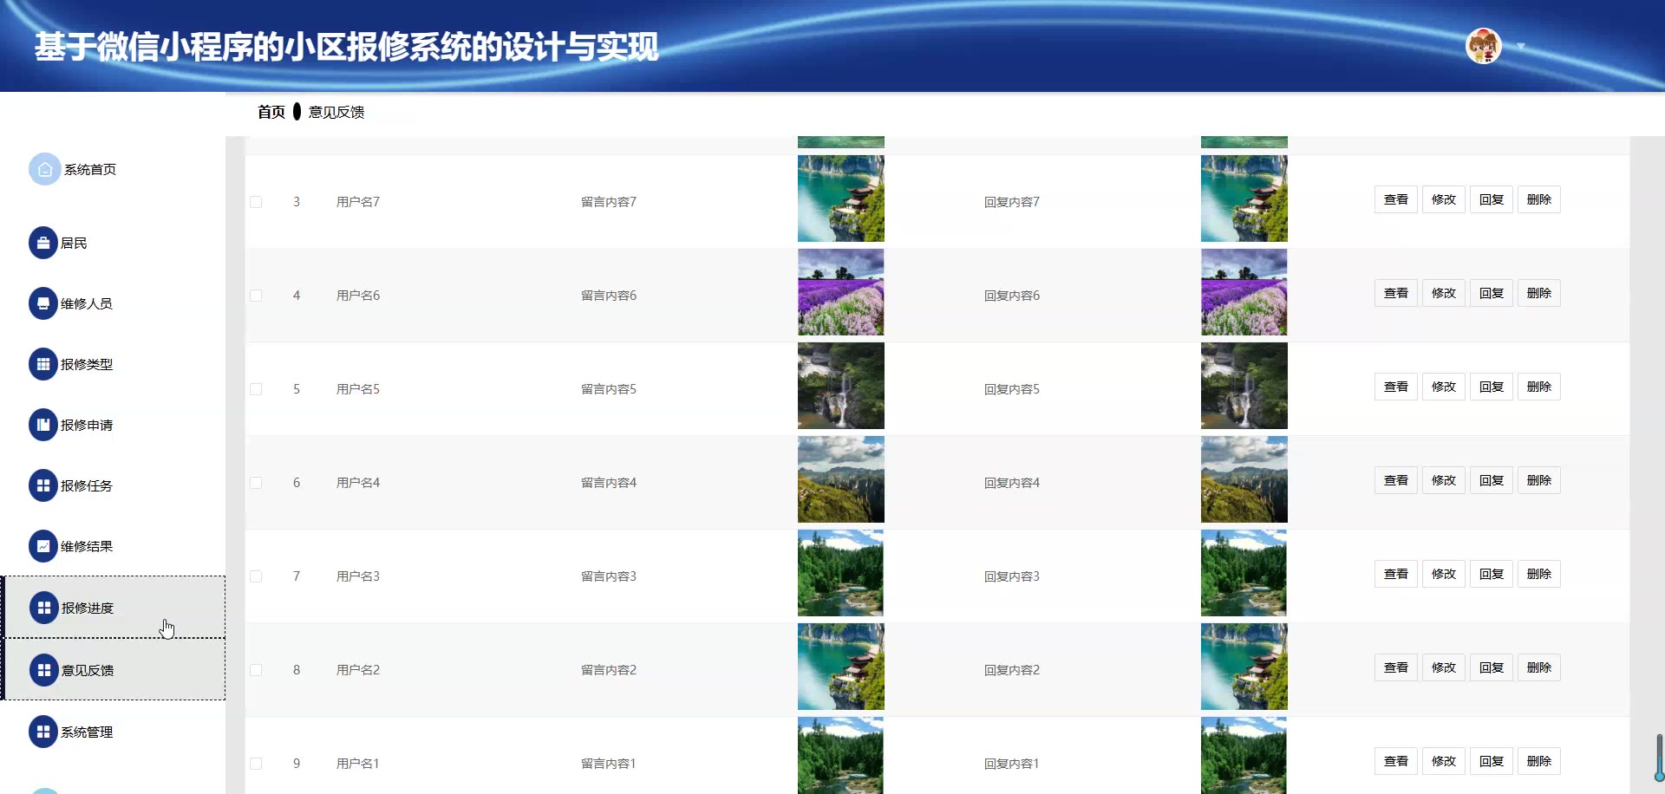Open waterfall image beside 回复内容5
The image size is (1665, 794).
tap(1244, 386)
